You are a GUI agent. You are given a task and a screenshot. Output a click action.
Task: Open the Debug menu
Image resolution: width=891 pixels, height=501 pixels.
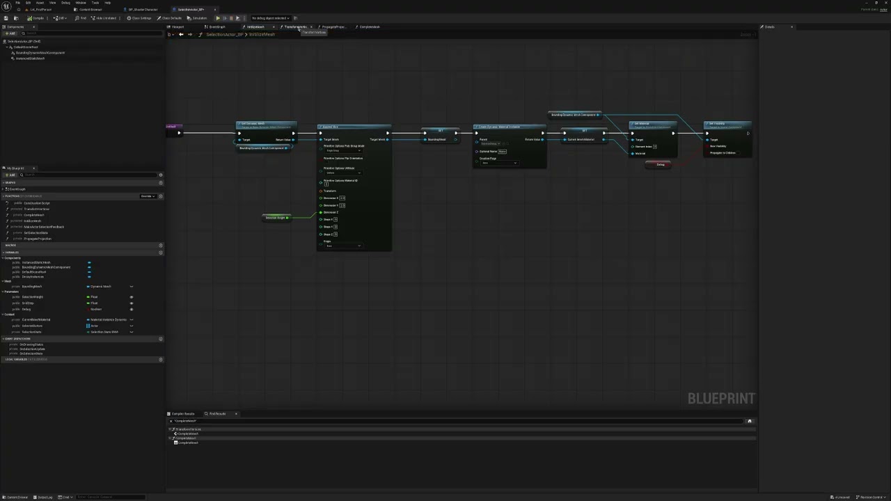[65, 3]
